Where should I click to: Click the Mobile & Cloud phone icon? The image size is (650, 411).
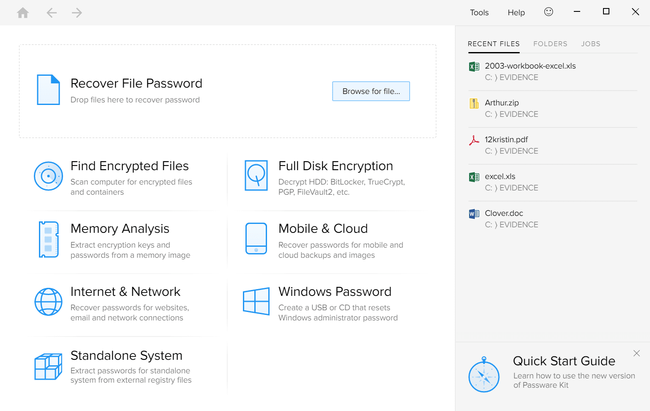click(x=256, y=238)
